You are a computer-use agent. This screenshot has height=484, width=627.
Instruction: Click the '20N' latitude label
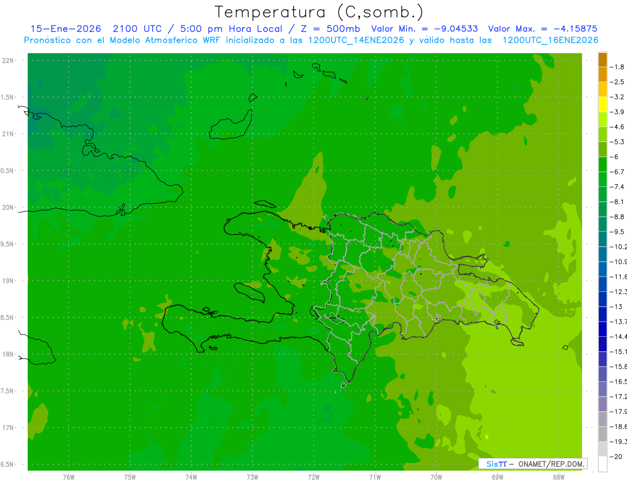pyautogui.click(x=8, y=207)
